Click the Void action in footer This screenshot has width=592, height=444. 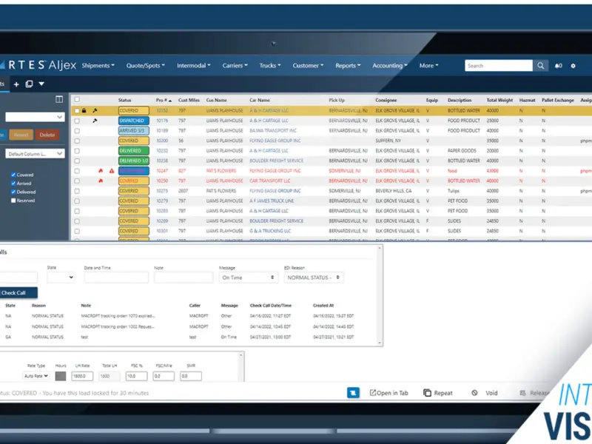click(485, 393)
